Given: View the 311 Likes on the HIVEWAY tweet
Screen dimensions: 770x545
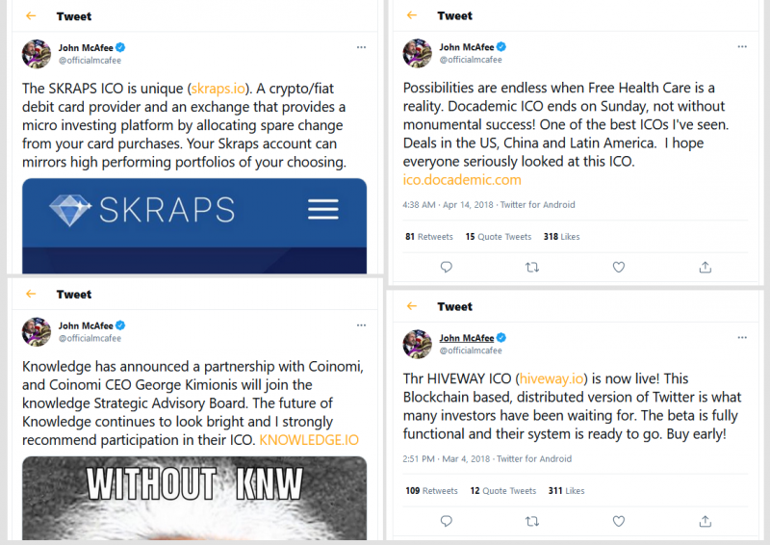Looking at the screenshot, I should [x=563, y=491].
